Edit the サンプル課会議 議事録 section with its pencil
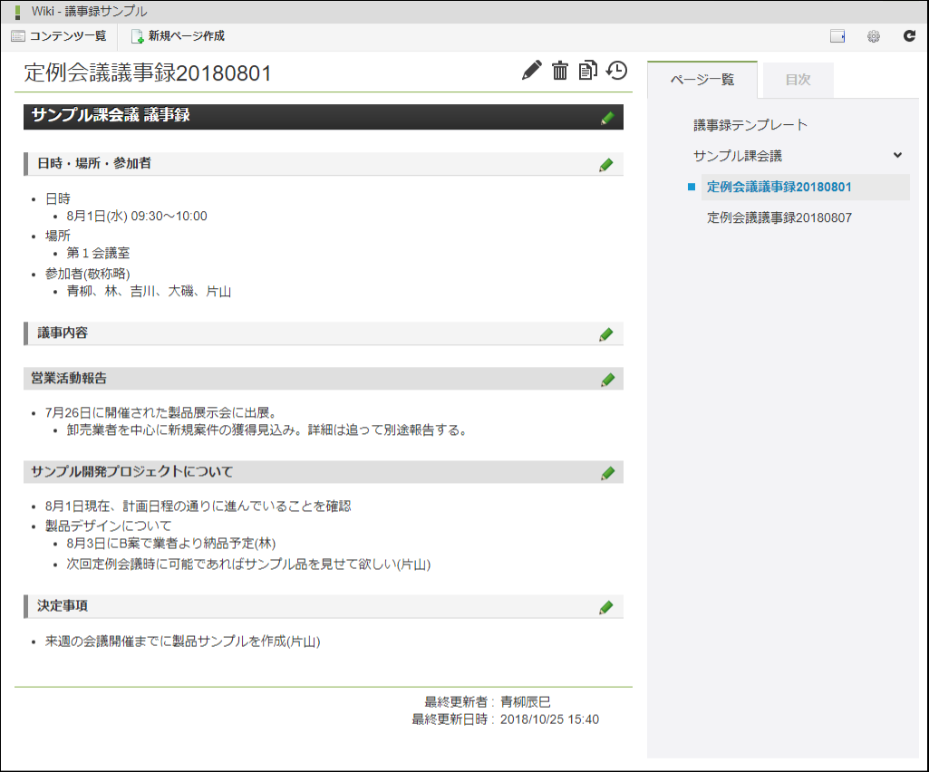Image resolution: width=929 pixels, height=772 pixels. [x=607, y=118]
